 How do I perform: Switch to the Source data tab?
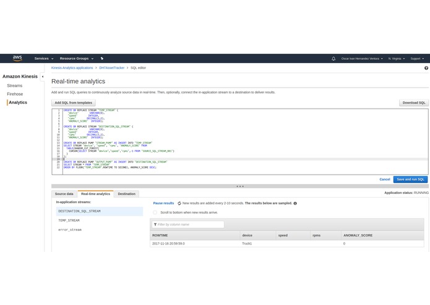coord(64,194)
